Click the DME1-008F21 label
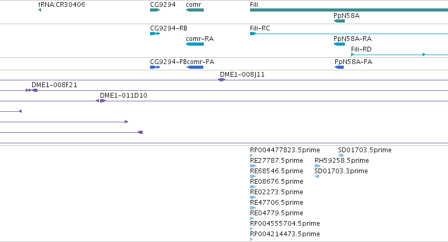The width and height of the screenshot is (448, 242). tap(54, 85)
